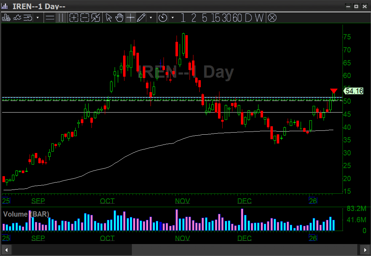Click the 75 price scale label
The width and height of the screenshot is (371, 256).
tap(347, 37)
